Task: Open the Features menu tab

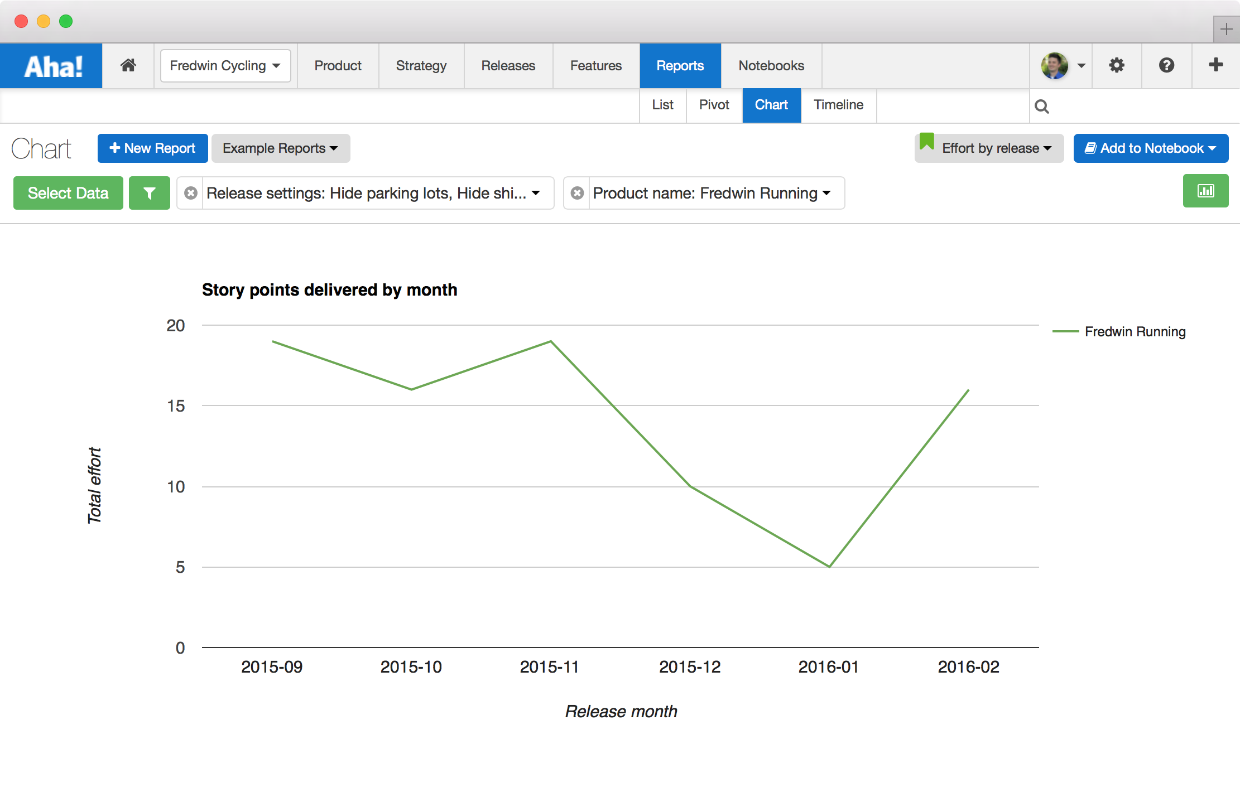Action: (x=595, y=66)
